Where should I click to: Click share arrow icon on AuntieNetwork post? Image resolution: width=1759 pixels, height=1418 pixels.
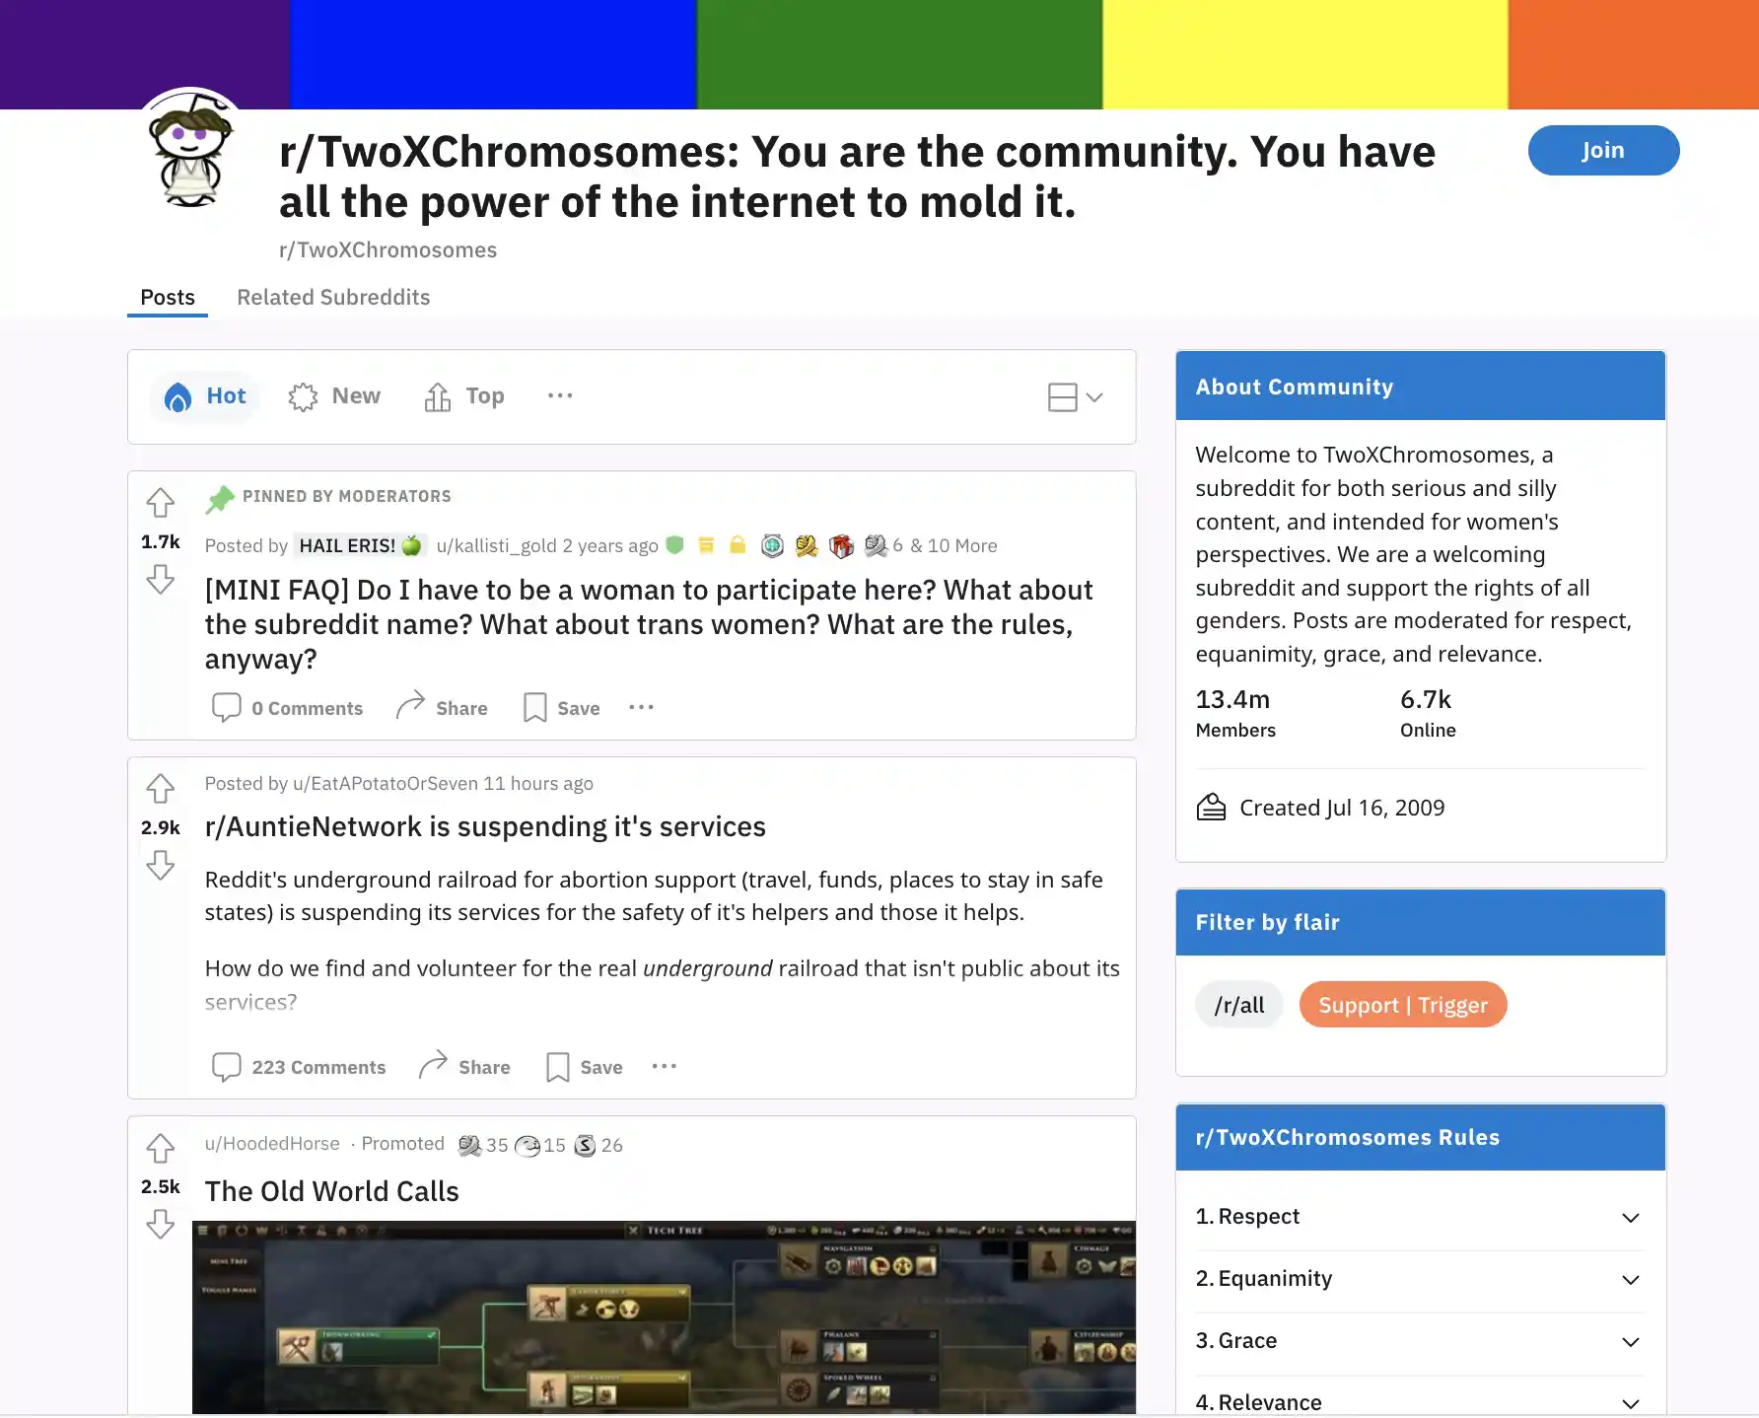tap(433, 1064)
